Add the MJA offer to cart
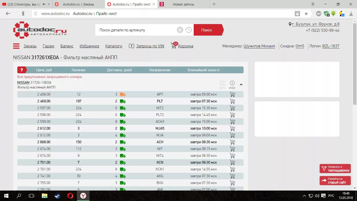Viewport: 357px width, 201px height. [x=232, y=135]
